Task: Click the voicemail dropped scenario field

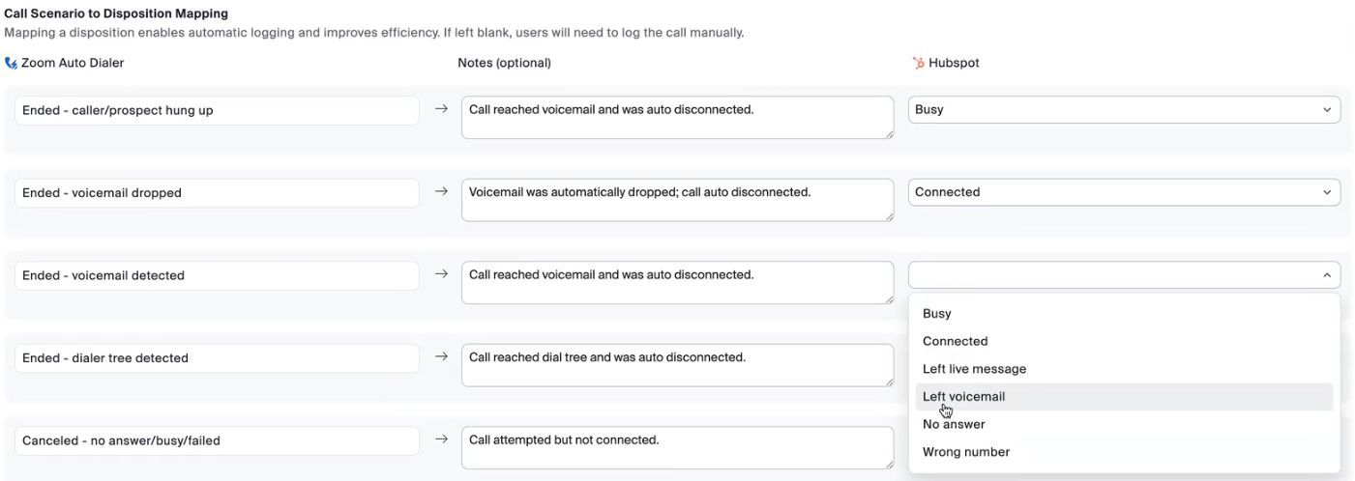Action: 217,192
